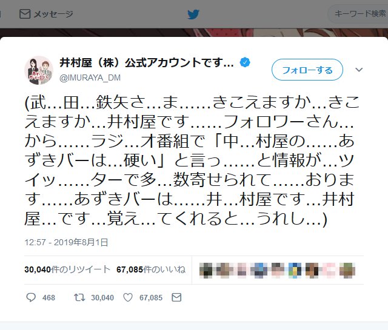Click the blue verified badge
388x330 pixels.
pos(245,62)
